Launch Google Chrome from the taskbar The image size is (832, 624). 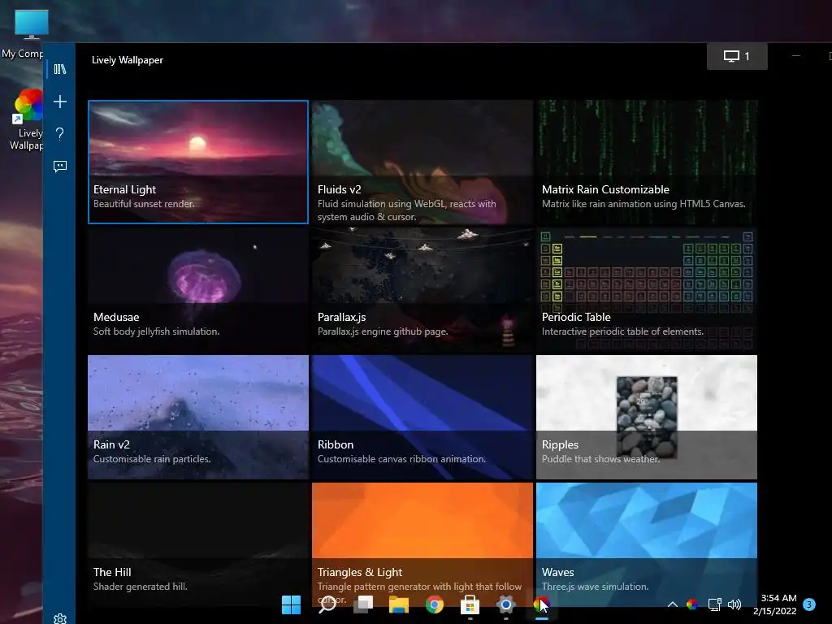click(x=435, y=604)
